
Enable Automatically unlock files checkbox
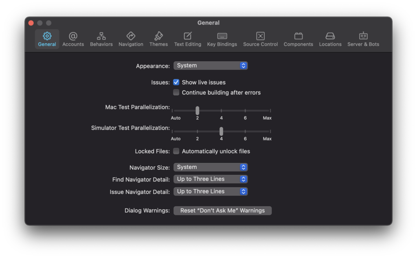coord(176,151)
